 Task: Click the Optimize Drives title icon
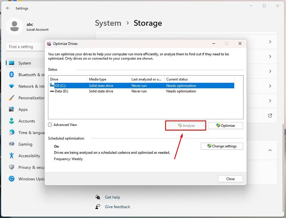49,44
